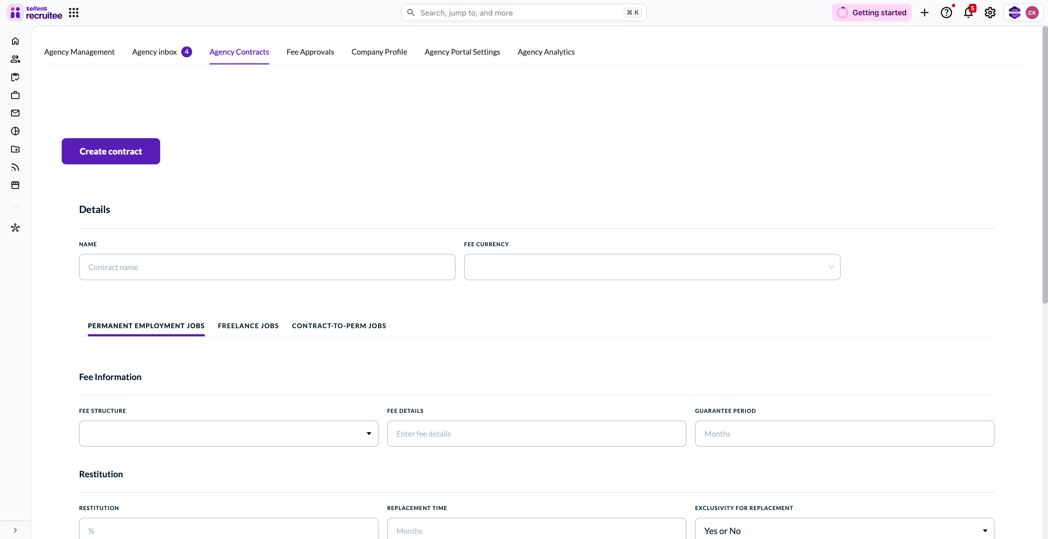Screen dimensions: 1048x539
Task: Click the plus add-new icon
Action: 924,13
